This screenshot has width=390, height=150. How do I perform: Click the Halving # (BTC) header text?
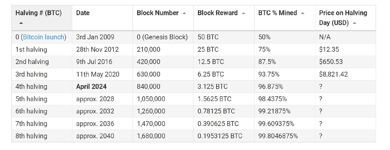[x=38, y=13]
